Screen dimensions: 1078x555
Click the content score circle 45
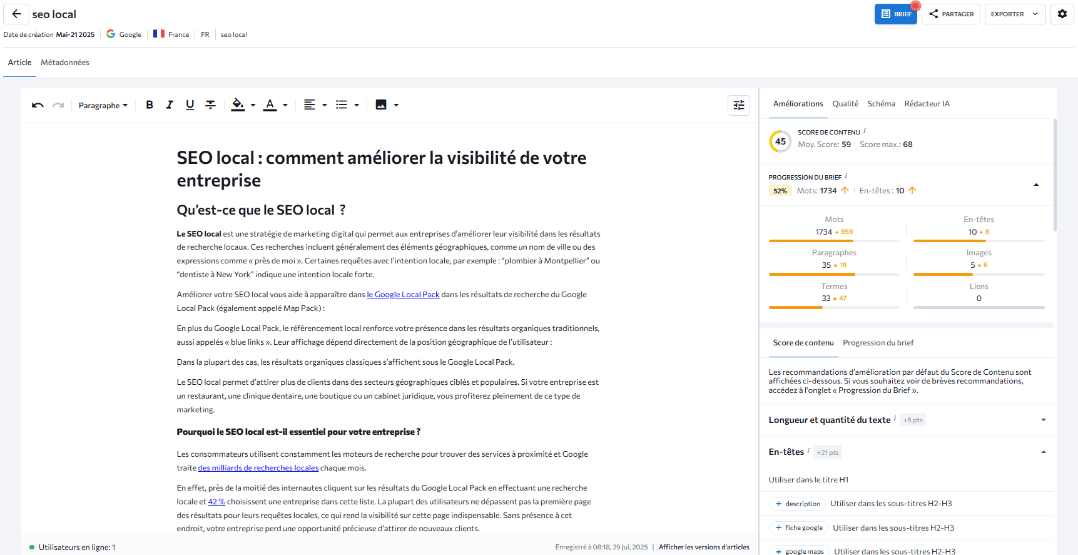(780, 141)
